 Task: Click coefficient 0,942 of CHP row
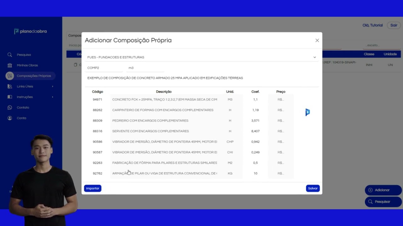[x=255, y=142]
